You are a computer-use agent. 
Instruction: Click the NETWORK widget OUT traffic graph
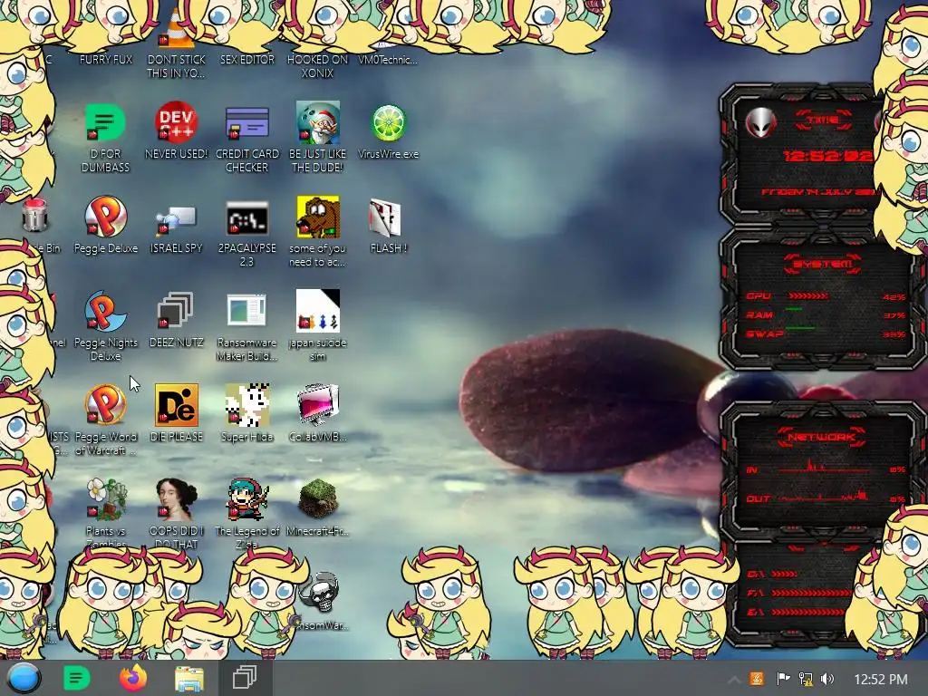pos(824,496)
